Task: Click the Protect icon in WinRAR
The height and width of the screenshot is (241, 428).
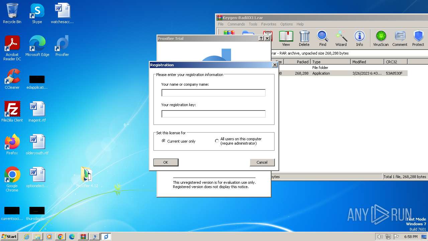Action: coord(418,38)
